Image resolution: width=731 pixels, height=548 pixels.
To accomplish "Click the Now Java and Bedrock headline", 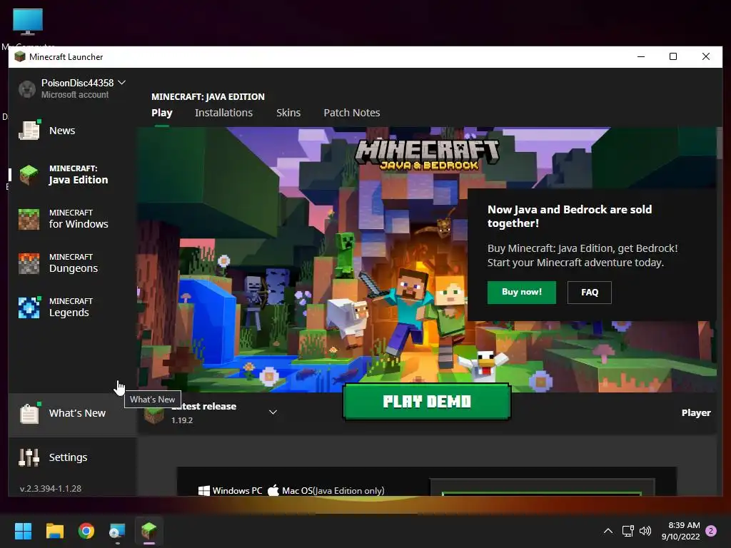I will tap(570, 216).
